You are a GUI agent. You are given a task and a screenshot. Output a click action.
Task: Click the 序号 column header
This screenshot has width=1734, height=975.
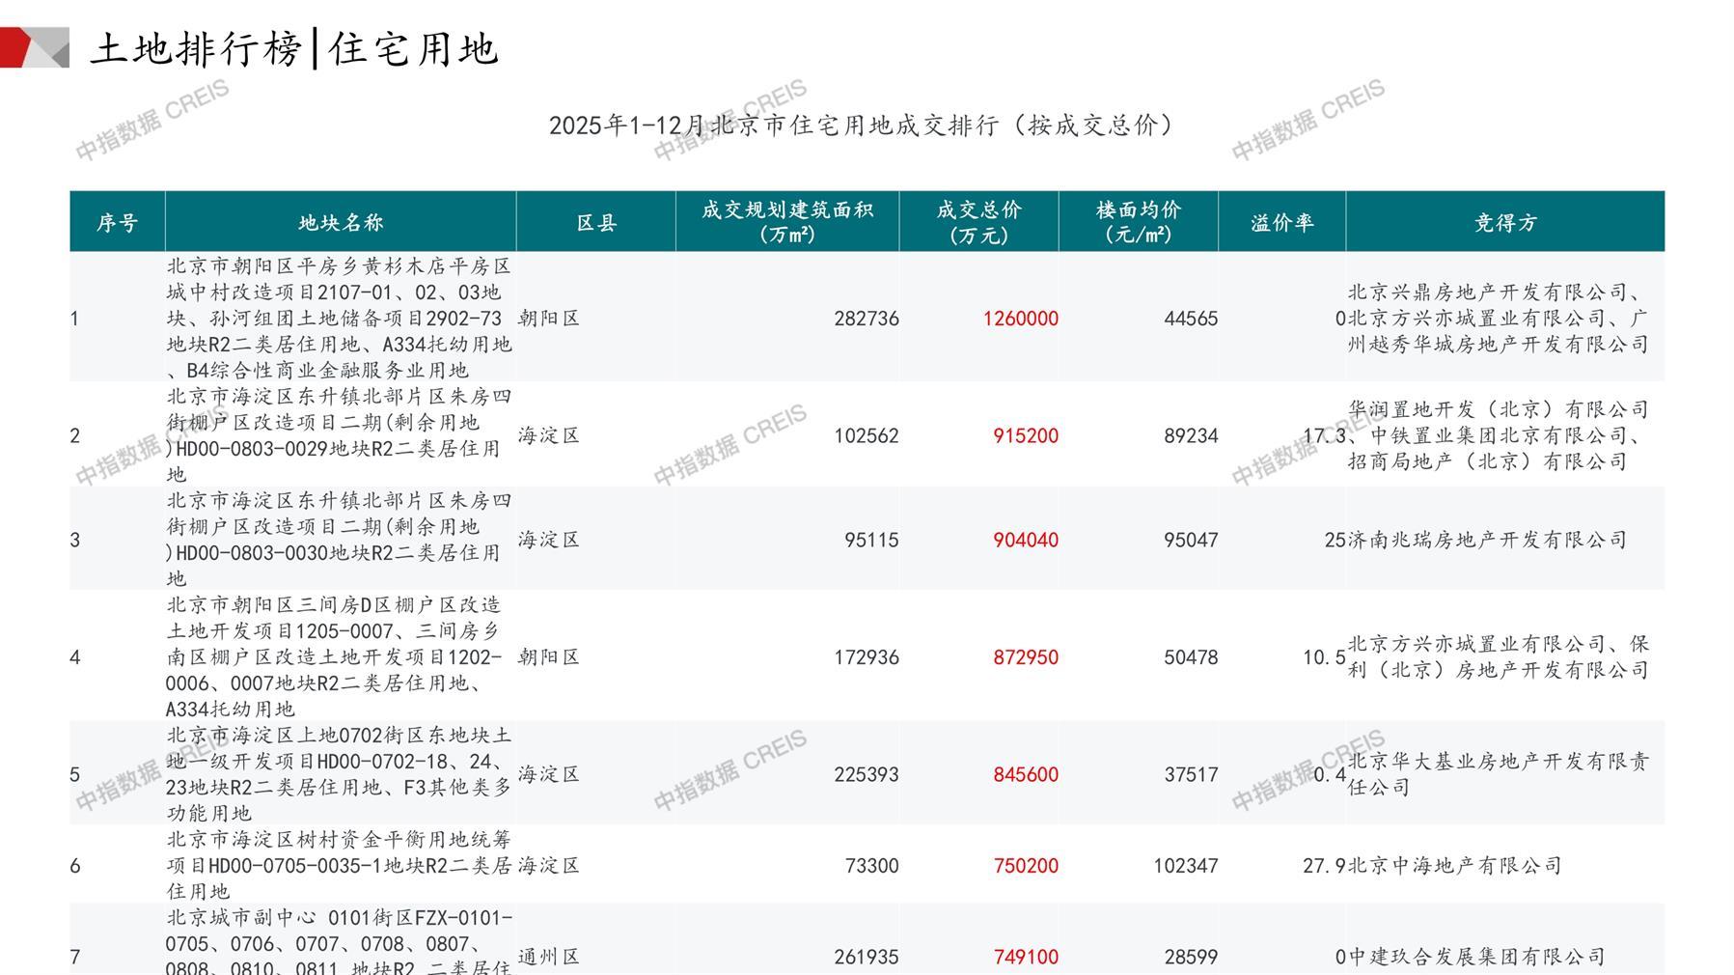click(x=117, y=223)
